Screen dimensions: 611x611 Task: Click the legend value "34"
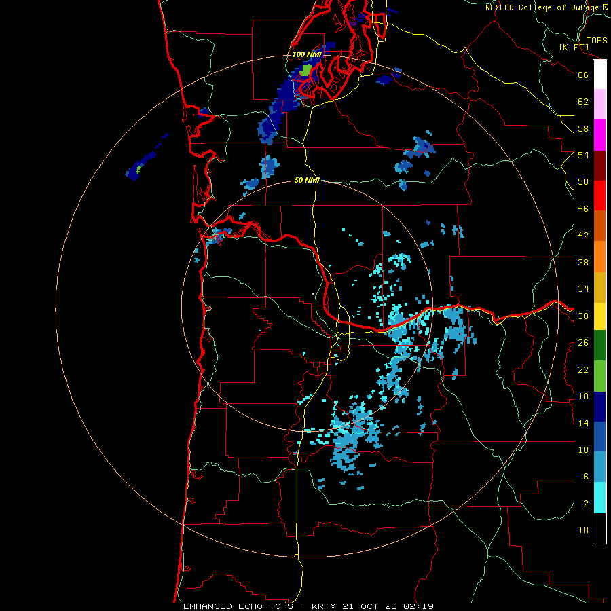pos(583,289)
